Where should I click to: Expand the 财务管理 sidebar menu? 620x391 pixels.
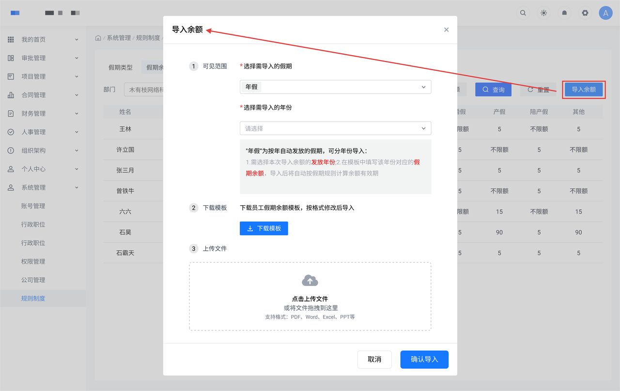coord(43,114)
